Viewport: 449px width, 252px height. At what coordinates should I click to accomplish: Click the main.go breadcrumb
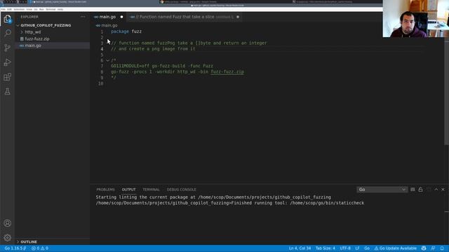(109, 25)
